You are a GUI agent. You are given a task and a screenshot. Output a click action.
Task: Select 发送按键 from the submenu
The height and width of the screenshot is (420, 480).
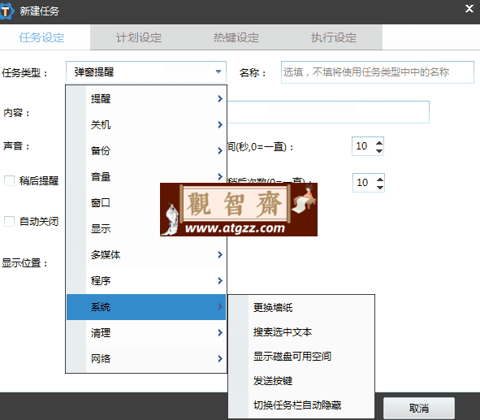[301, 381]
